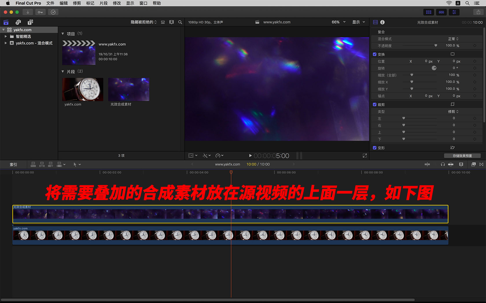Image resolution: width=486 pixels, height=303 pixels.
Task: Expand the 智能精选 smart collections folder
Action: coord(5,36)
